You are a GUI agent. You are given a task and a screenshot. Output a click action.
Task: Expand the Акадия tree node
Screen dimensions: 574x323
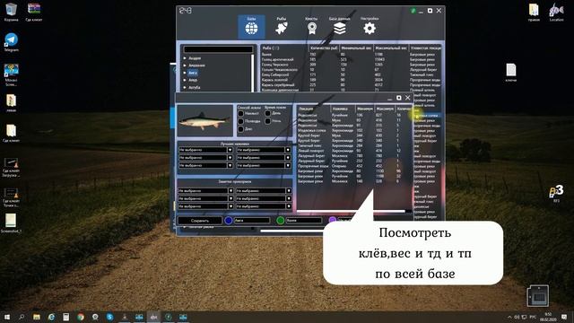pos(185,58)
